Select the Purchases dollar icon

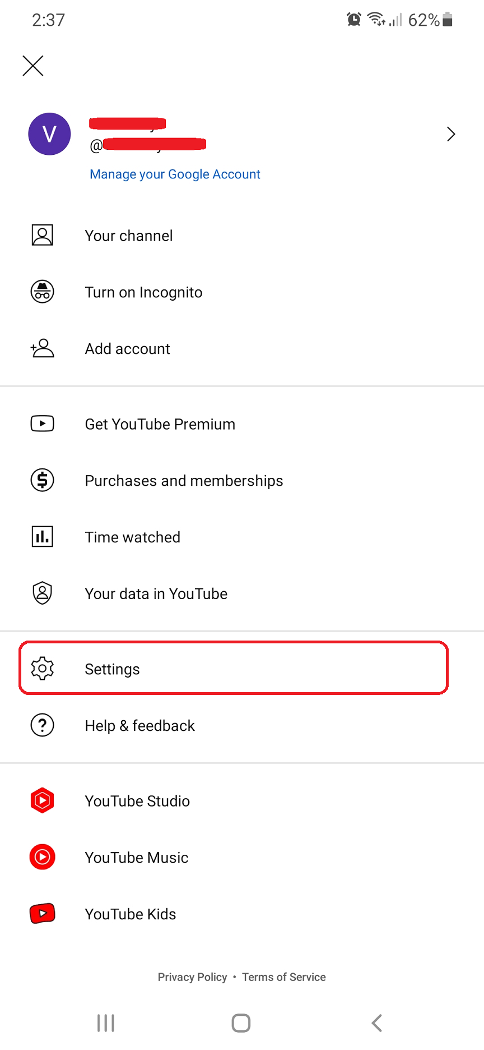point(42,480)
